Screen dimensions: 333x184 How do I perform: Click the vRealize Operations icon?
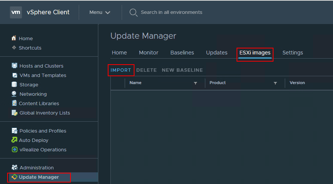pos(14,149)
